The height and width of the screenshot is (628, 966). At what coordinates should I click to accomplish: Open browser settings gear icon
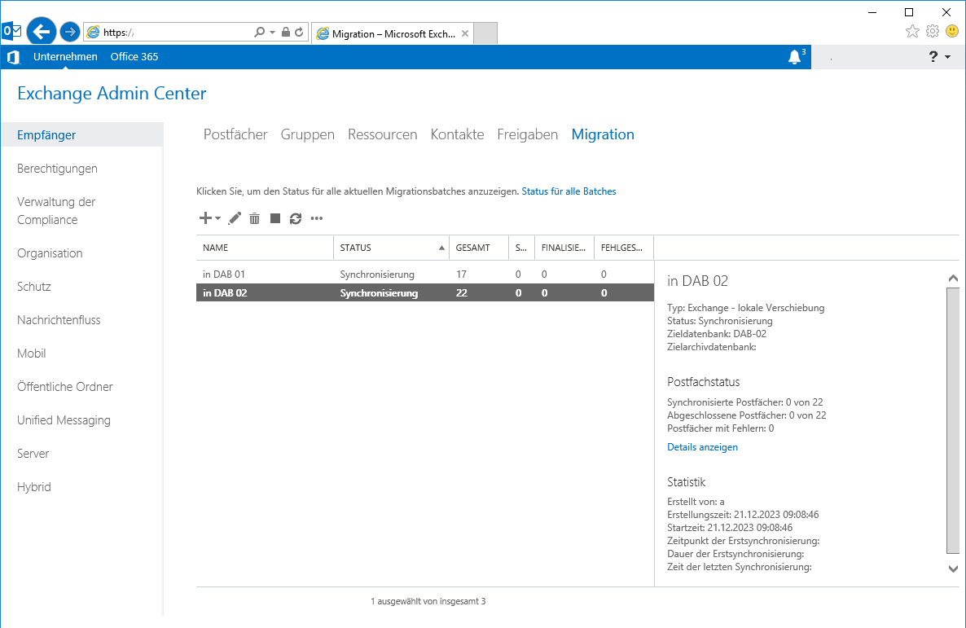coord(933,32)
